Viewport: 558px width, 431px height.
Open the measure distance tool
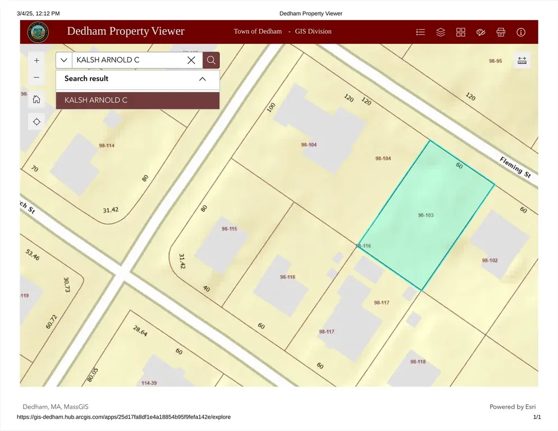pos(522,60)
